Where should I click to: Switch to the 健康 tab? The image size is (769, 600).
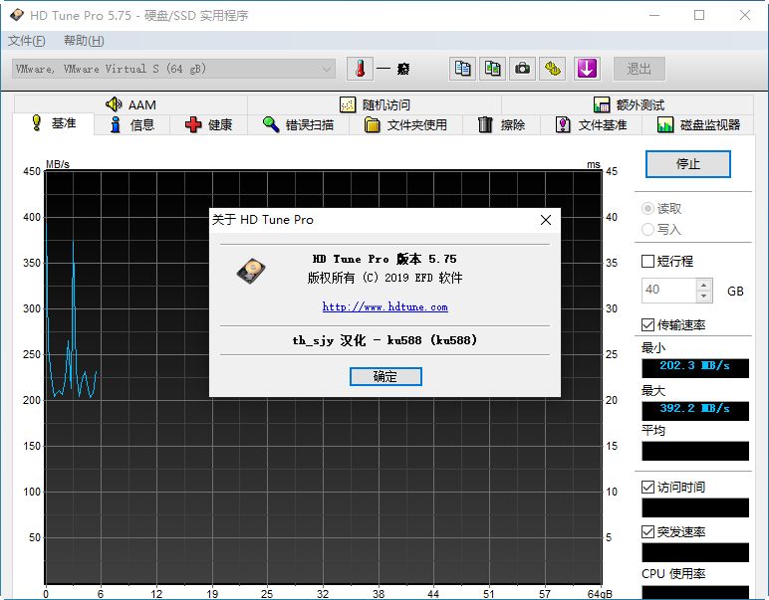[x=209, y=125]
